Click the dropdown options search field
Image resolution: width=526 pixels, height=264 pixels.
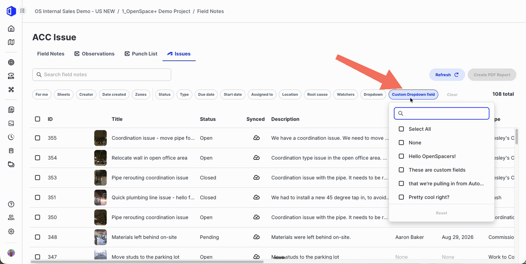441,113
